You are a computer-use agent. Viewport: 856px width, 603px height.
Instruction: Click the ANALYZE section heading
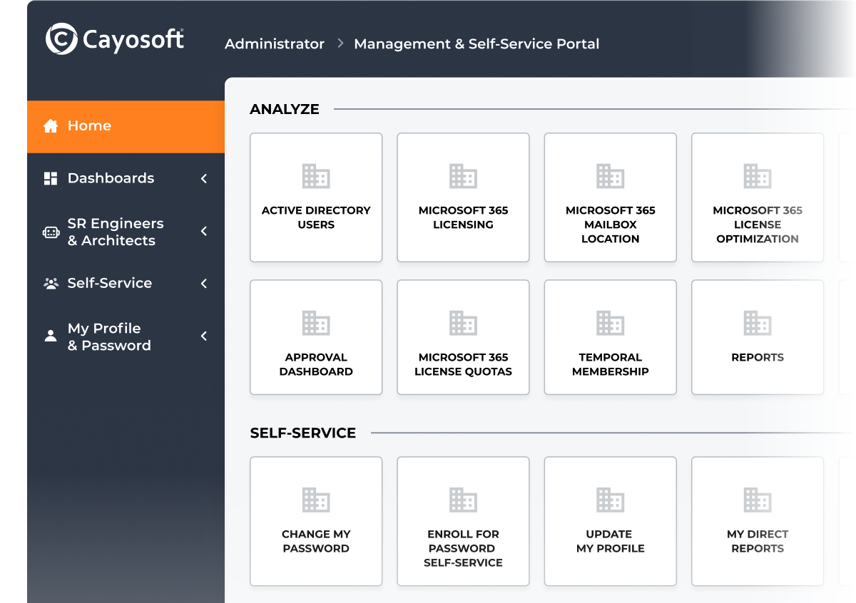pyautogui.click(x=285, y=109)
